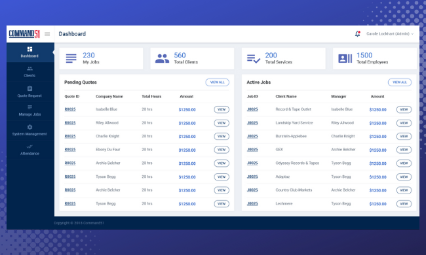Click the Total Clients people icon
The height and width of the screenshot is (255, 426).
click(162, 58)
